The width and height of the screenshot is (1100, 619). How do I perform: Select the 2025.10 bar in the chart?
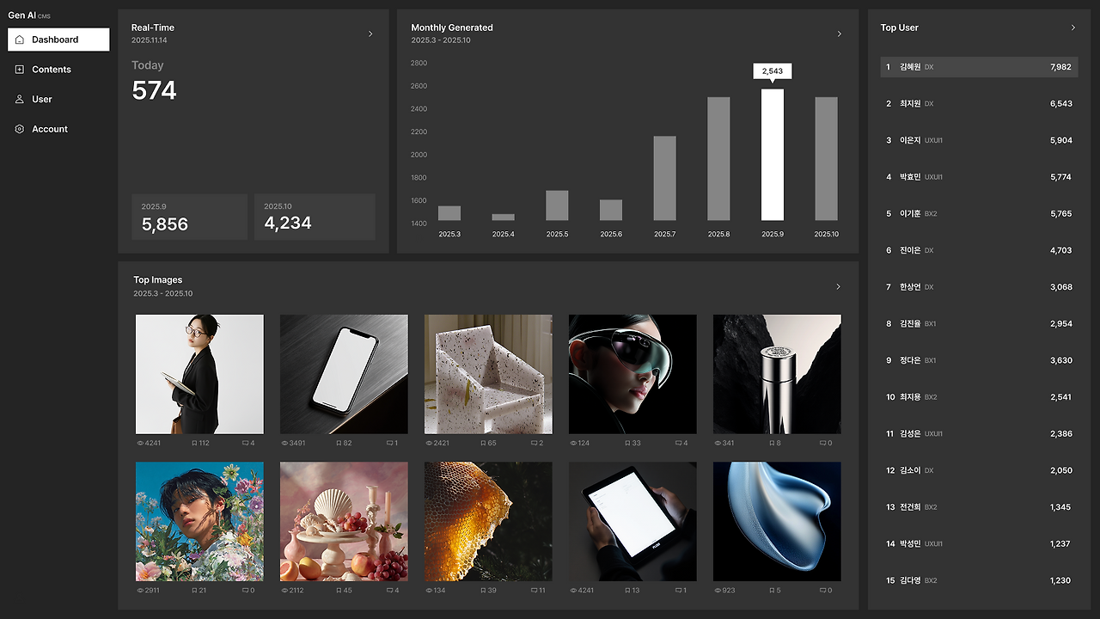tap(827, 159)
